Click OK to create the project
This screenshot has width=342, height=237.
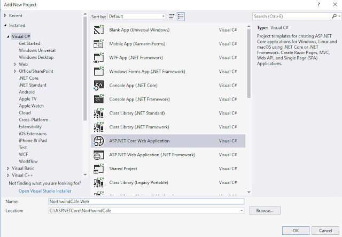pos(296,231)
